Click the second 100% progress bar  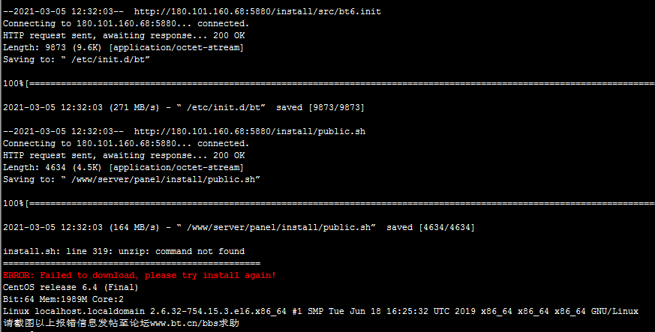(329, 203)
